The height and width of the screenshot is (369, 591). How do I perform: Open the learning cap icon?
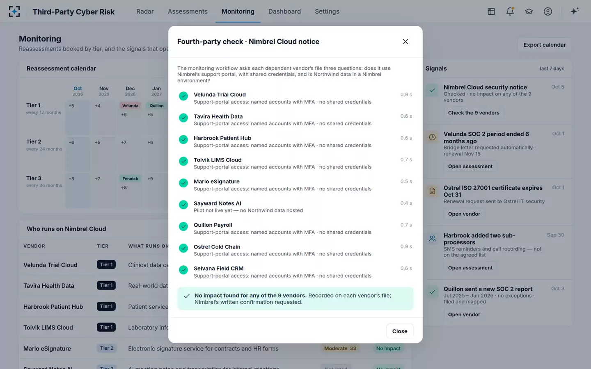click(529, 11)
